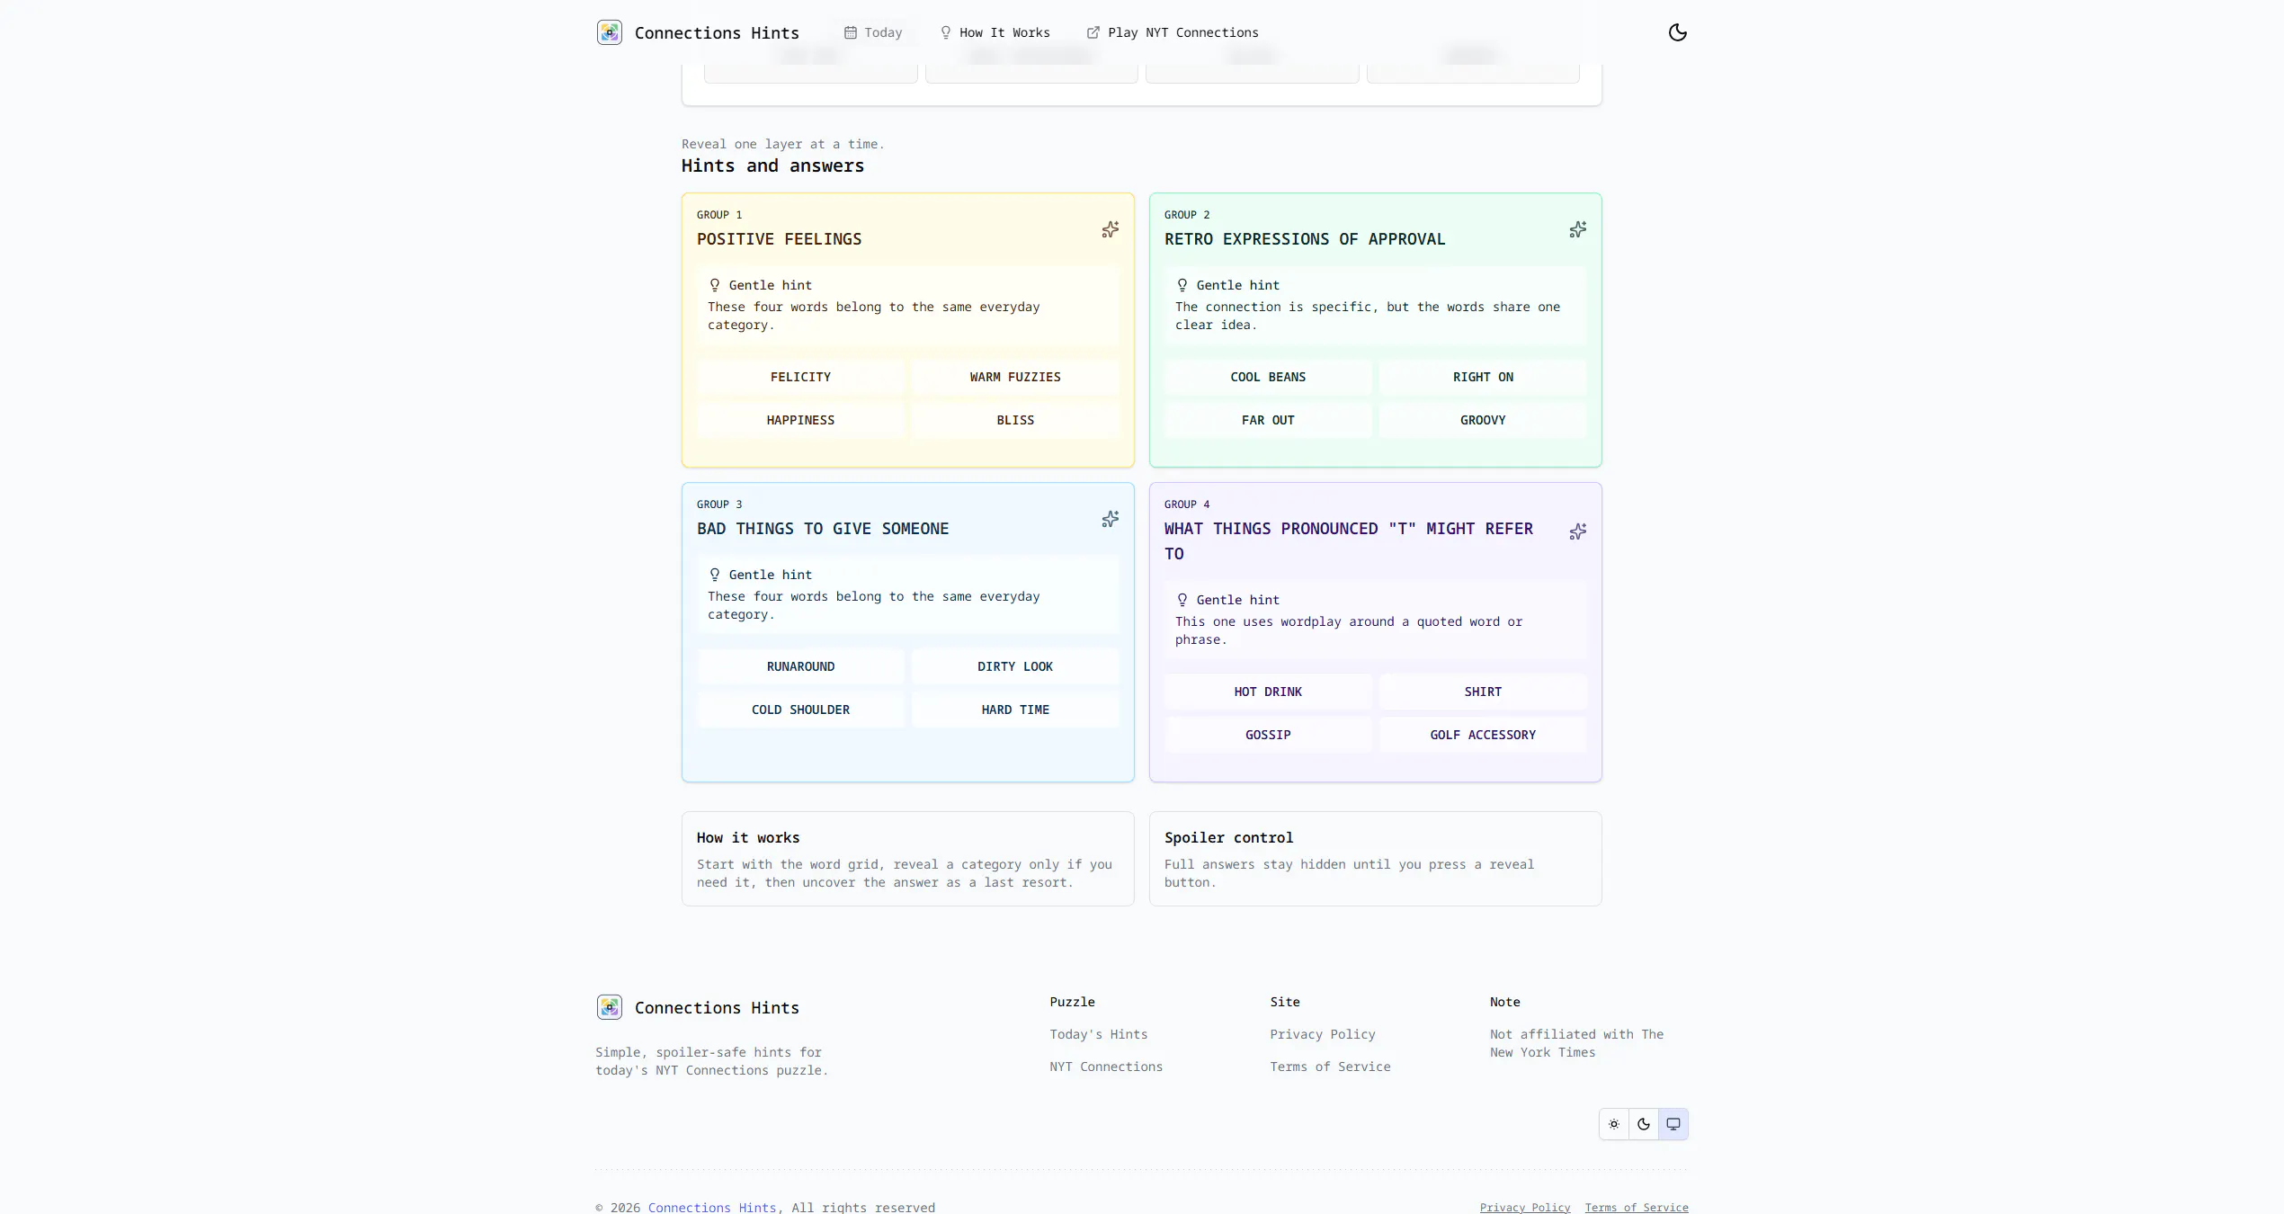This screenshot has width=2284, height=1214.
Task: Click the HOT DRINK word tile
Action: [x=1268, y=692]
